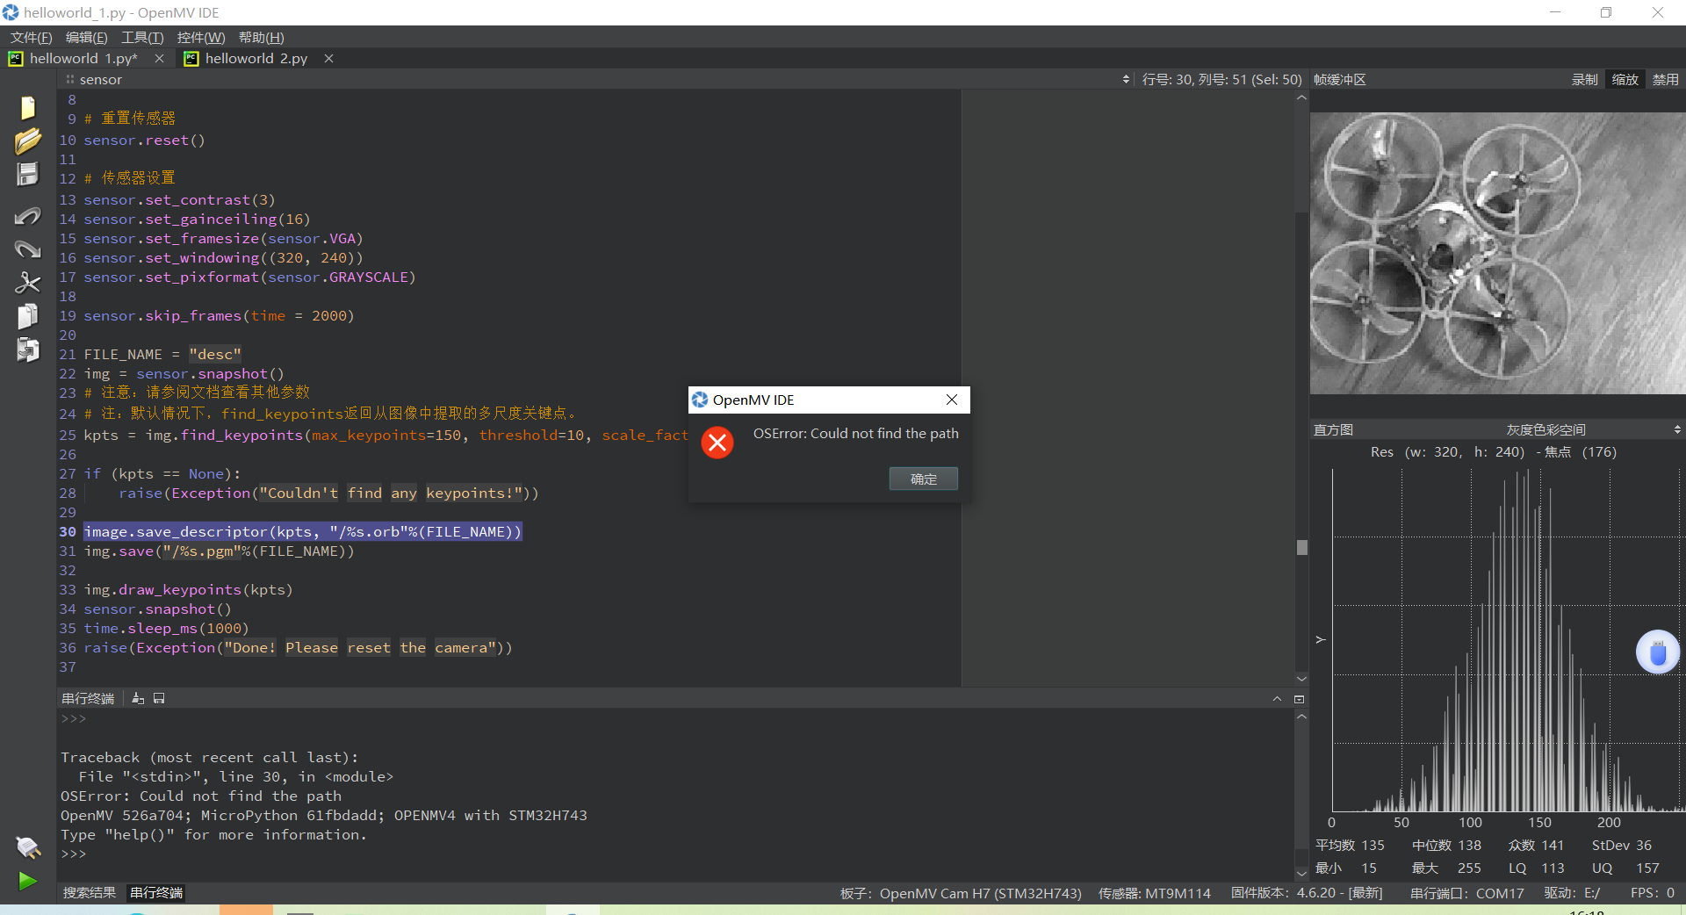
Task: Redo the last edit
Action: point(27,249)
